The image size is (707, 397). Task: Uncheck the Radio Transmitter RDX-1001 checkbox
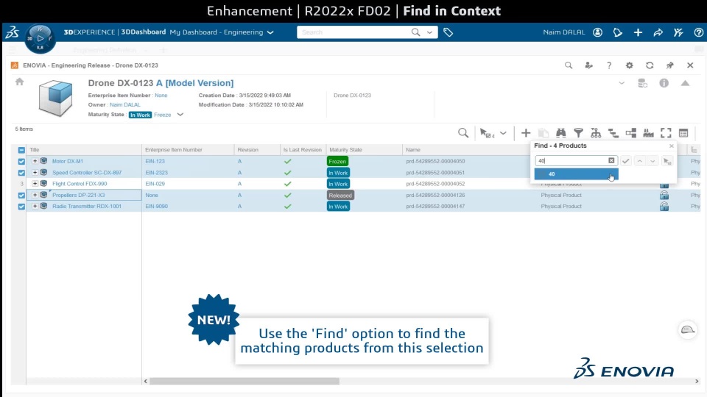point(21,207)
